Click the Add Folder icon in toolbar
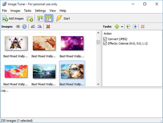The width and height of the screenshot is (163, 123). coord(30,18)
